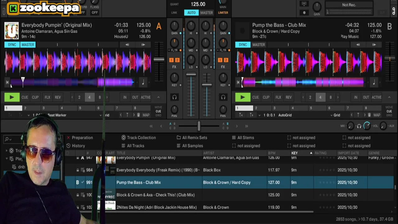Toggle headphone cue for deck A
This screenshot has width=398, height=224.
coord(174,97)
